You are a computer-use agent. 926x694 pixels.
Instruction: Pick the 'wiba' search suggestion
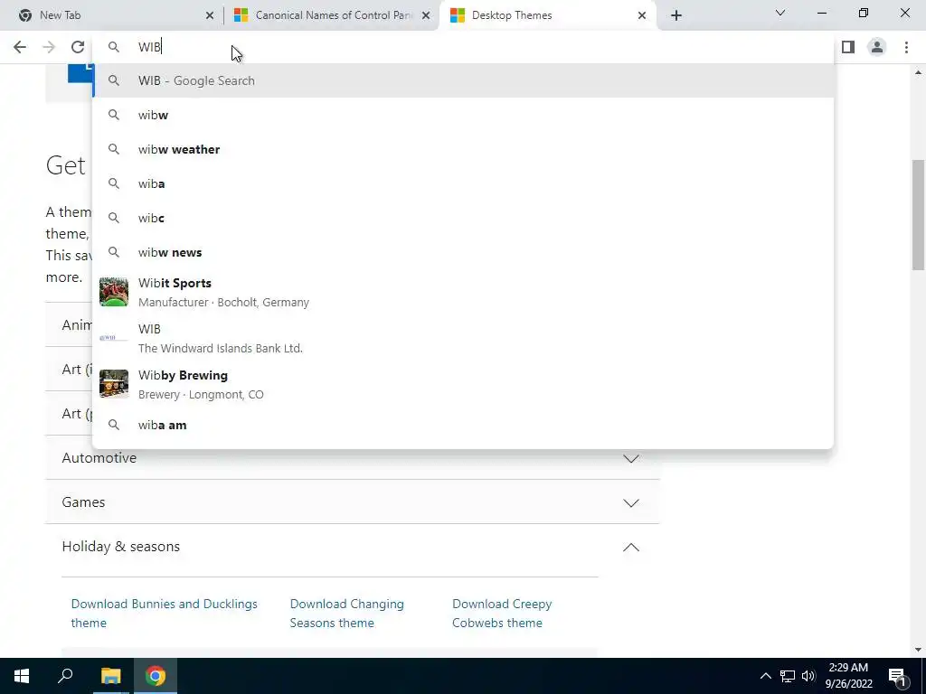[464, 183]
